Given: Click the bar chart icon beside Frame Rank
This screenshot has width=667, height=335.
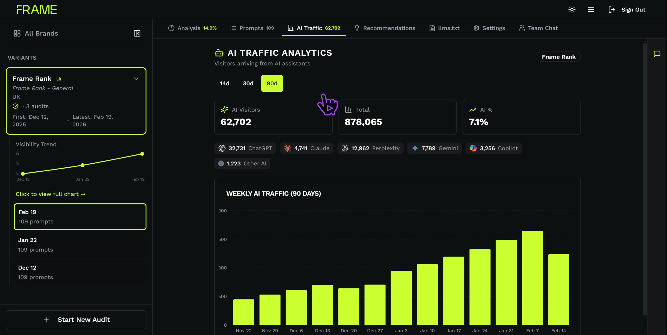Looking at the screenshot, I should [59, 79].
